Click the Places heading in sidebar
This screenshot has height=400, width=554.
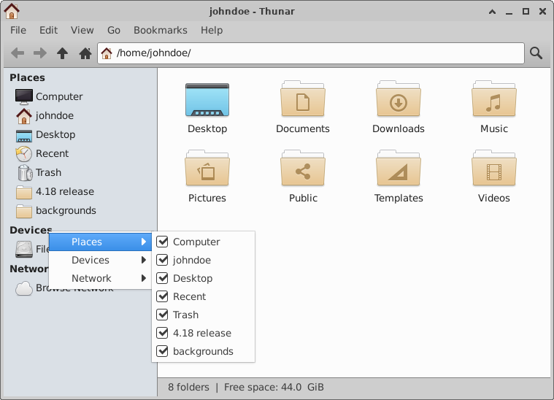tap(27, 78)
